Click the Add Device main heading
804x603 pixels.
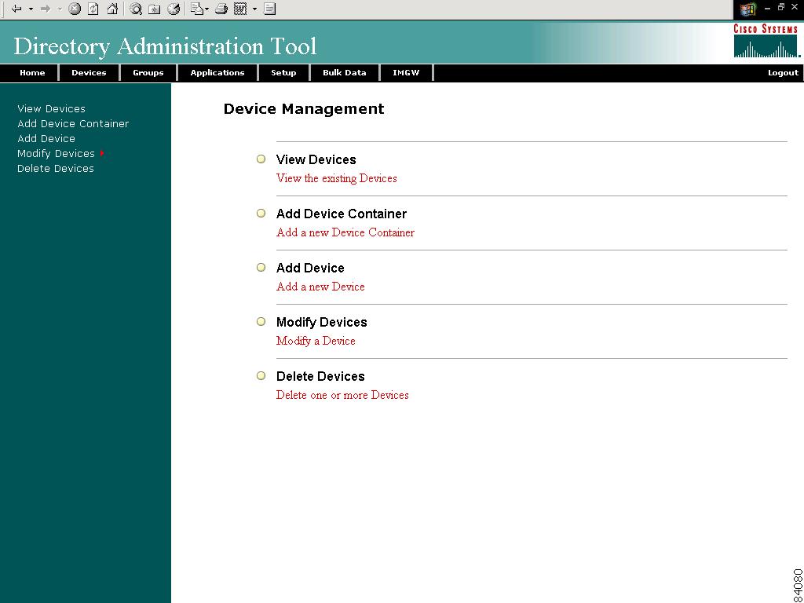pyautogui.click(x=310, y=269)
